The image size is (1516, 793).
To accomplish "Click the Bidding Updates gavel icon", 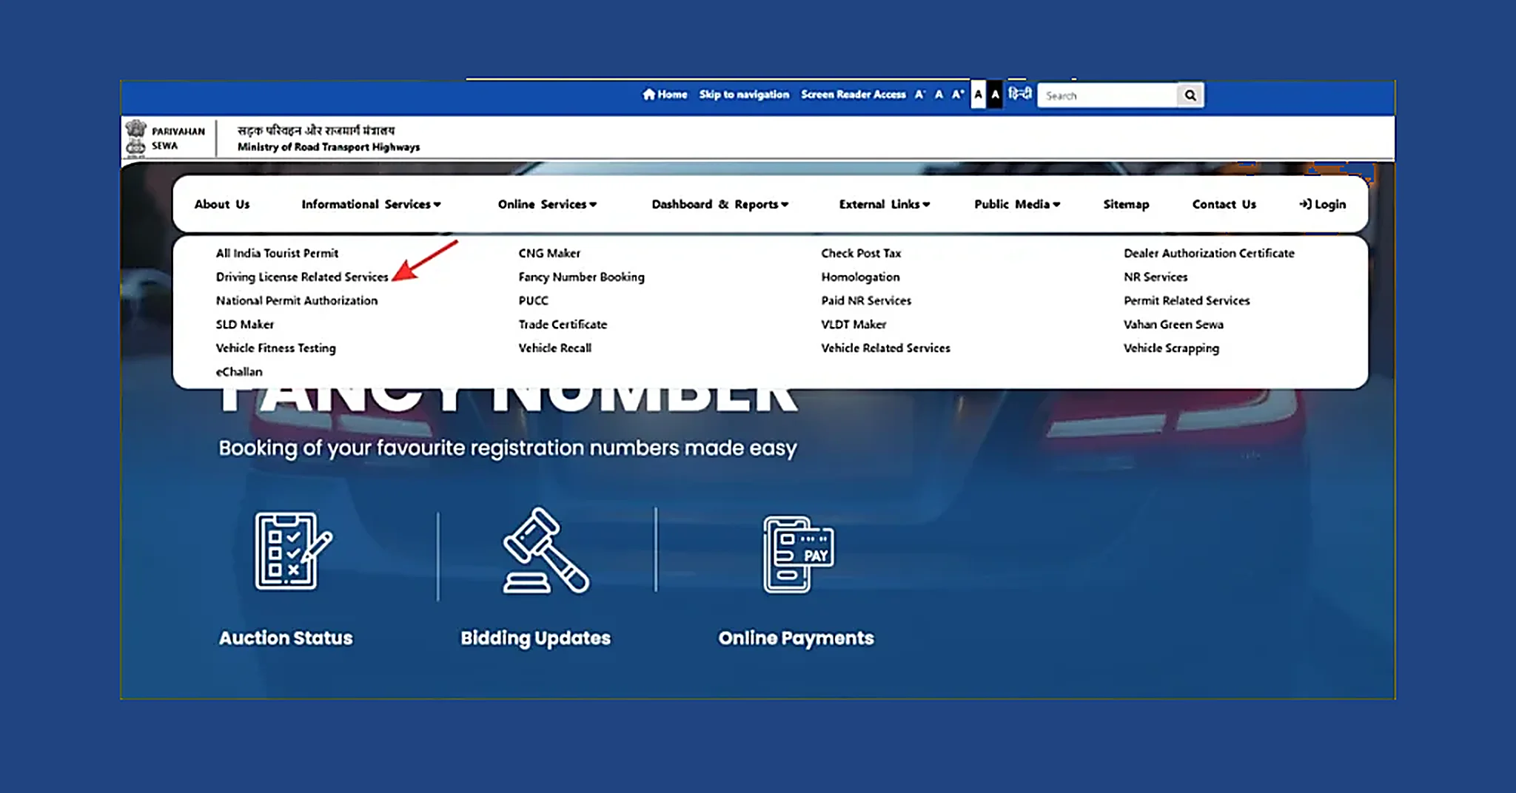I will [x=545, y=551].
